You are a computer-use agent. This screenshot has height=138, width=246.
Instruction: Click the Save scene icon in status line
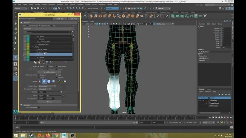coord(38,8)
